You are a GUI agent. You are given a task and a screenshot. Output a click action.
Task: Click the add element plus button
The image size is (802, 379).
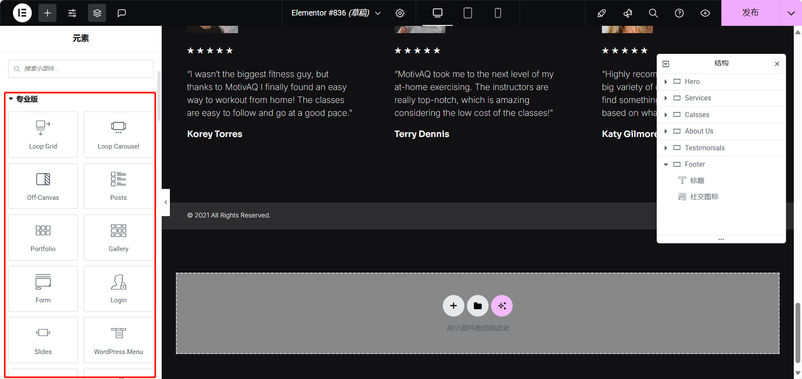coord(47,13)
